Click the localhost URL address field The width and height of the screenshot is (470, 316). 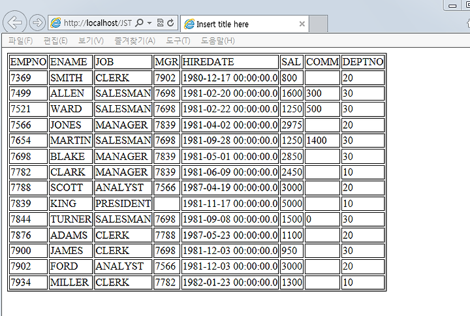click(x=98, y=23)
